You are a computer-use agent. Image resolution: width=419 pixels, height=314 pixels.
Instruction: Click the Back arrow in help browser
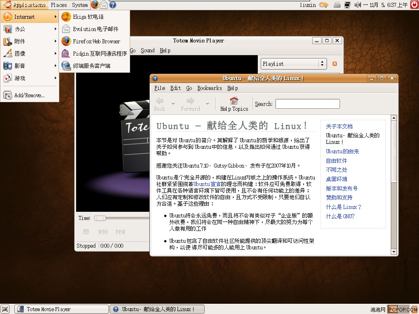coord(160,104)
